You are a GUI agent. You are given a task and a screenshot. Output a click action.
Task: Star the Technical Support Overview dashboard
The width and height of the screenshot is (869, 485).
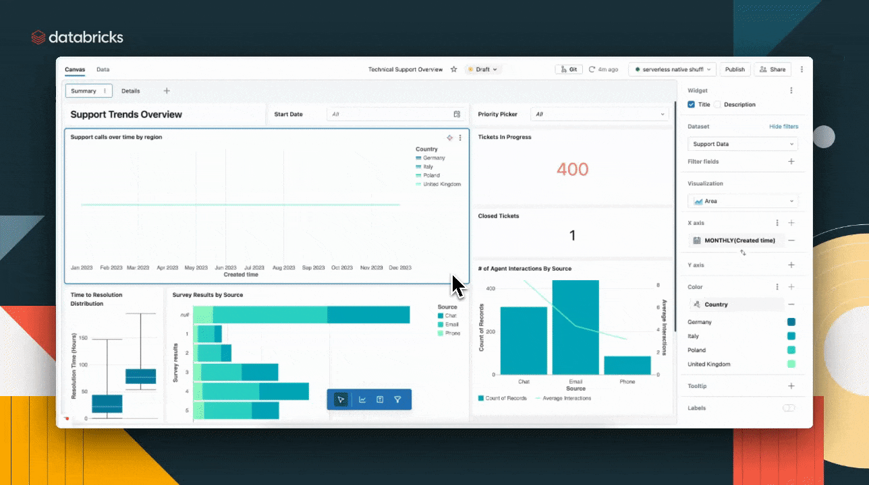454,69
